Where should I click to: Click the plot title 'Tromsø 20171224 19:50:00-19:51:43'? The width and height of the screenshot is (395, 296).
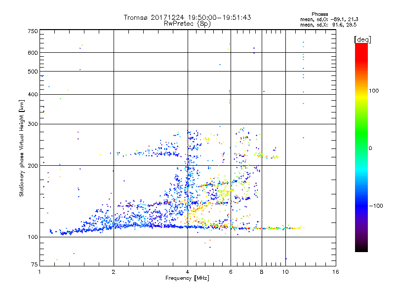(x=187, y=17)
